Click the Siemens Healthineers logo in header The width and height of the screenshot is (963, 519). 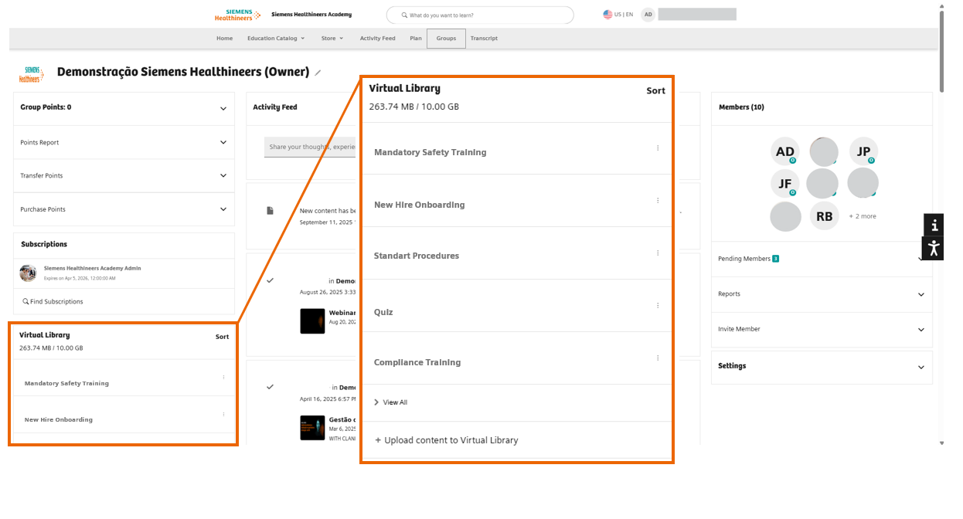pyautogui.click(x=237, y=15)
